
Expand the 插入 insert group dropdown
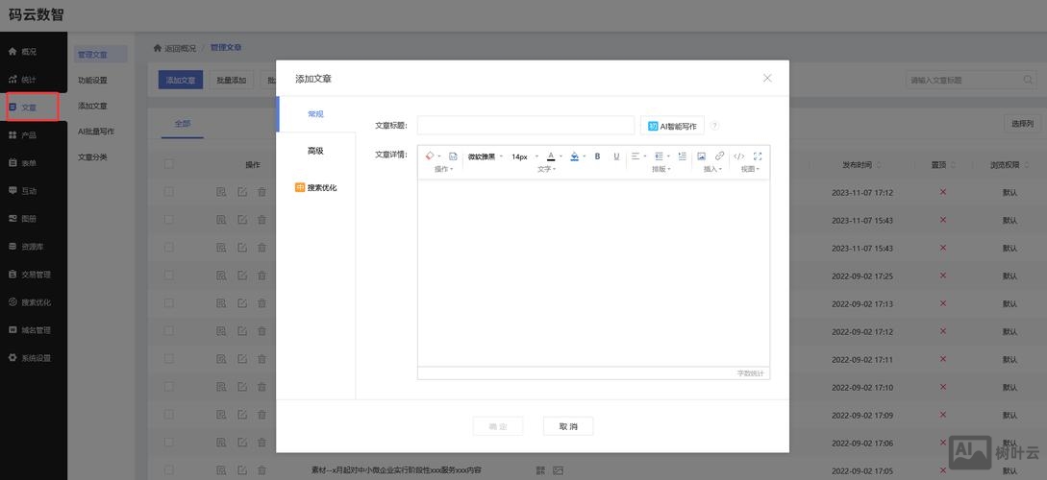[712, 169]
